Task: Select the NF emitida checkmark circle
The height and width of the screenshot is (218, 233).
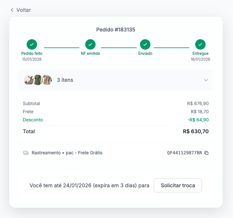Action: [90, 44]
